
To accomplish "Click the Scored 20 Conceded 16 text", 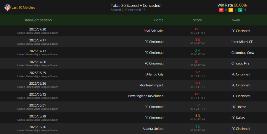I will [x=128, y=10].
